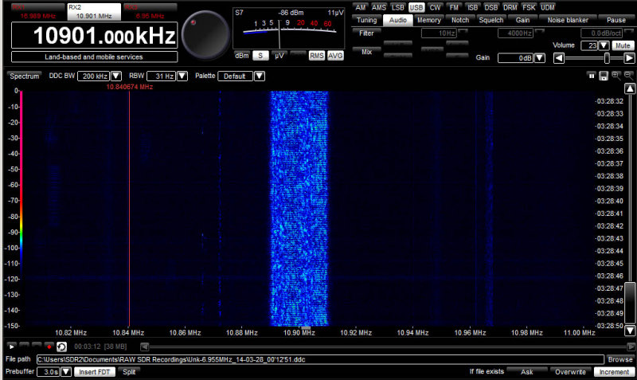Image resolution: width=637 pixels, height=380 pixels.
Task: Increase volume with the right arrow
Action: pyautogui.click(x=629, y=58)
